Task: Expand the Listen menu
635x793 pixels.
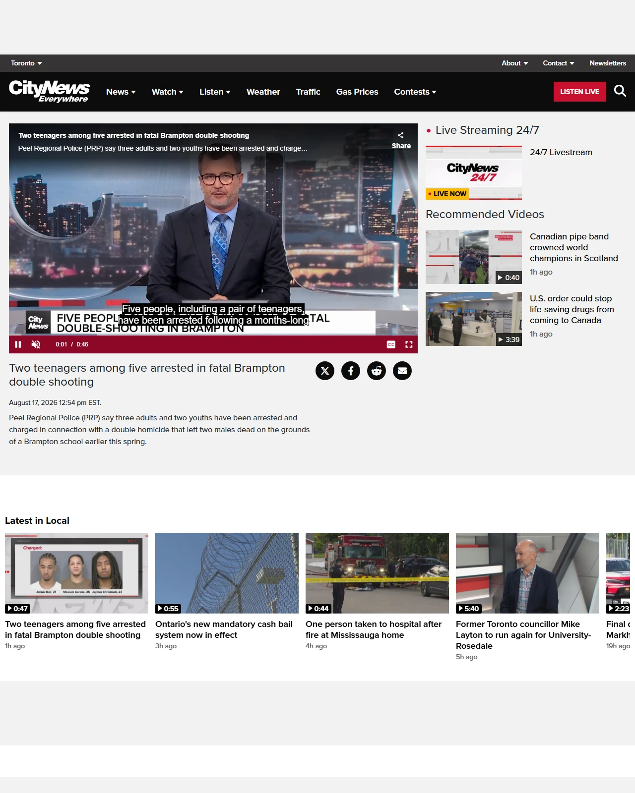Action: point(215,92)
